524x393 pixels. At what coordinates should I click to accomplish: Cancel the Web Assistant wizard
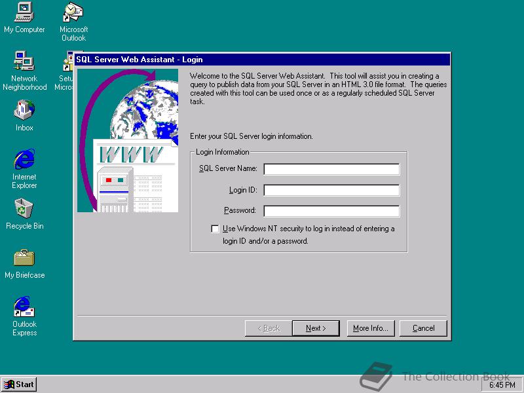click(423, 329)
